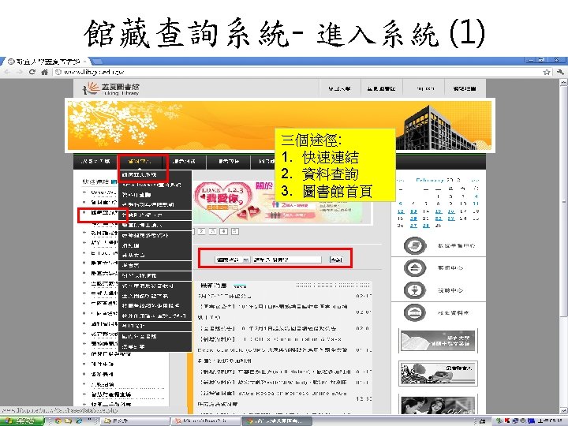Open a new tab beside the library tab
This screenshot has width=568, height=426.
pyautogui.click(x=98, y=62)
